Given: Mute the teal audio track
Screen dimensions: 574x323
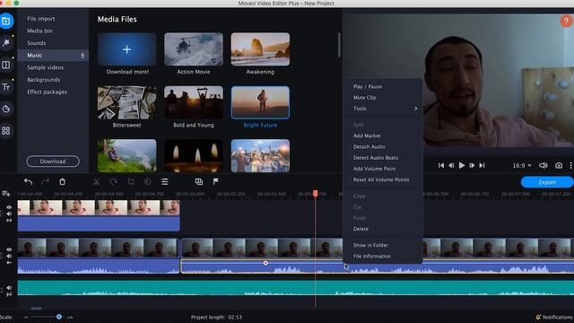Looking at the screenshot, I should pos(9,288).
